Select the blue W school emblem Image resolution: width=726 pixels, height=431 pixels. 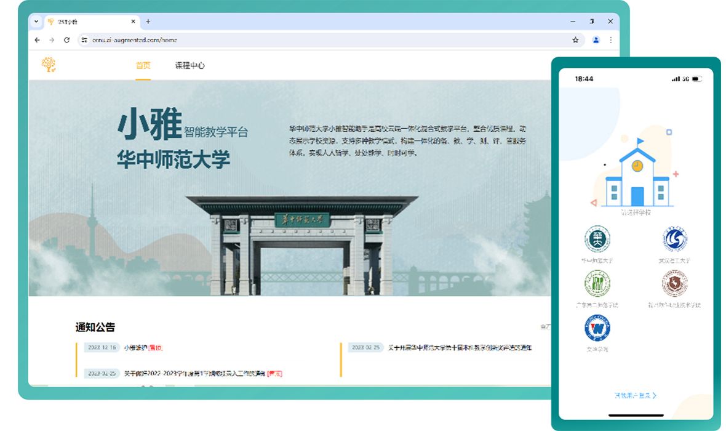click(597, 328)
